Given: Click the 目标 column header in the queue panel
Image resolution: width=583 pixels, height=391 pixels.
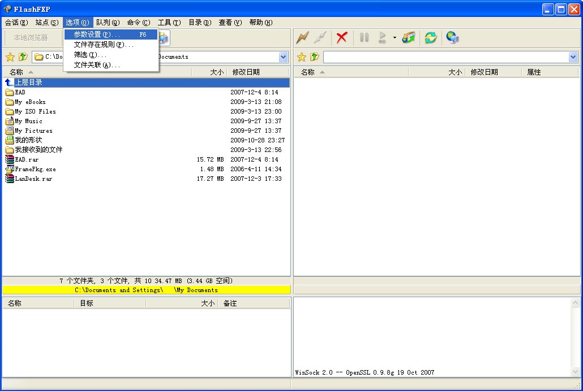Looking at the screenshot, I should [110, 303].
